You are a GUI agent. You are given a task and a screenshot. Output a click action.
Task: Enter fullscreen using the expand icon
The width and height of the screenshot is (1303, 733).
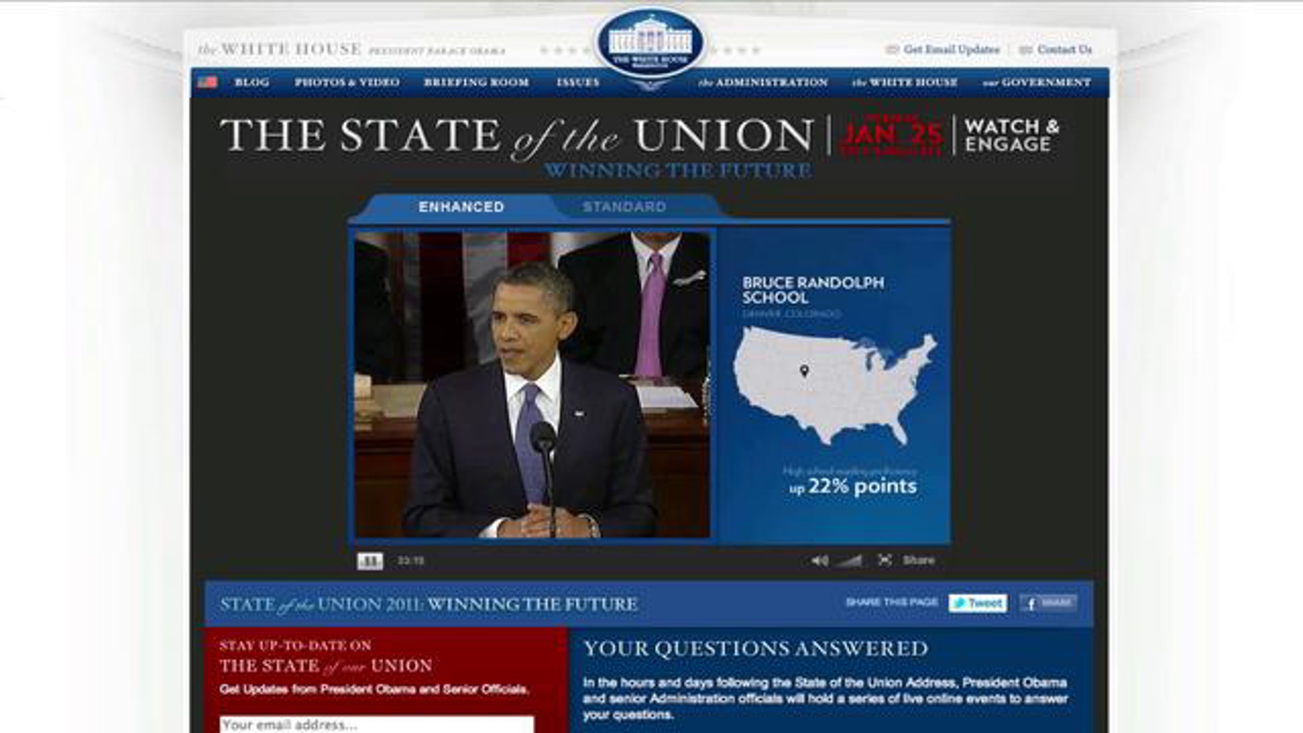click(884, 560)
